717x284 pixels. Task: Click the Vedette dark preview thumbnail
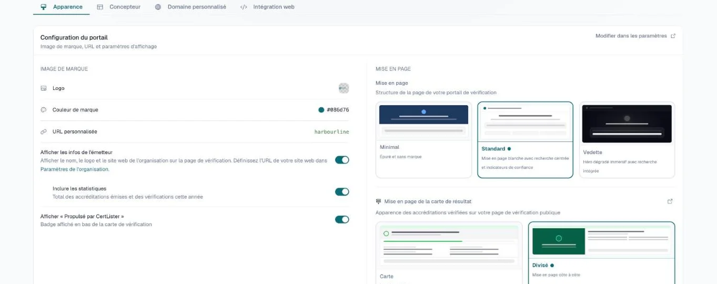[627, 124]
